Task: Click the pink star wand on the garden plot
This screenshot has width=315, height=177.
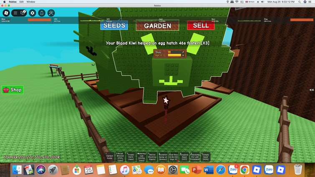Action: coord(166,100)
